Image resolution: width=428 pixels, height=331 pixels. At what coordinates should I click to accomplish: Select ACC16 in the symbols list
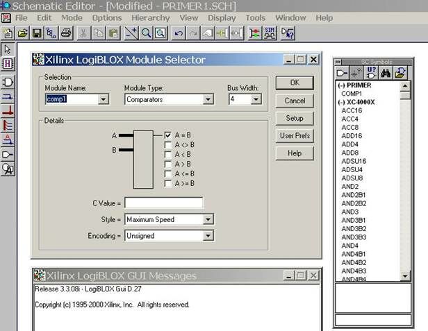pos(352,111)
